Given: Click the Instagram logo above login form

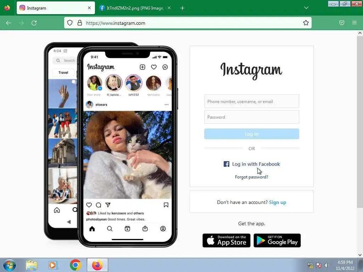Looking at the screenshot, I should click(x=251, y=71).
